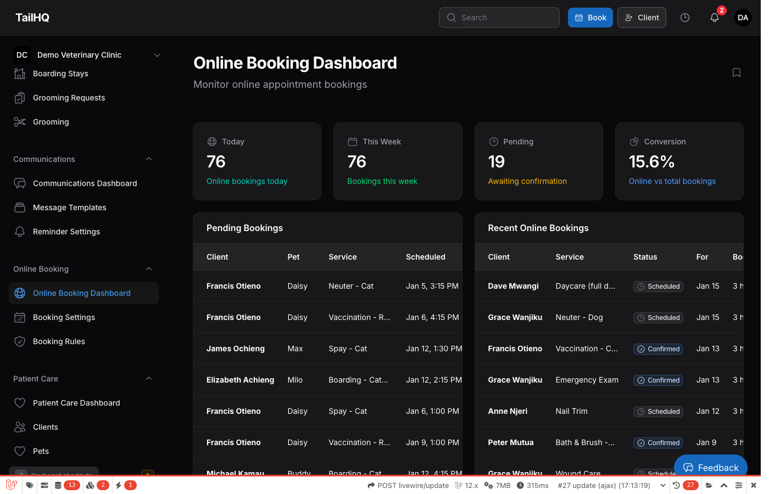Click the Laravel logo in debugbar
This screenshot has height=494, width=769.
pos(11,485)
